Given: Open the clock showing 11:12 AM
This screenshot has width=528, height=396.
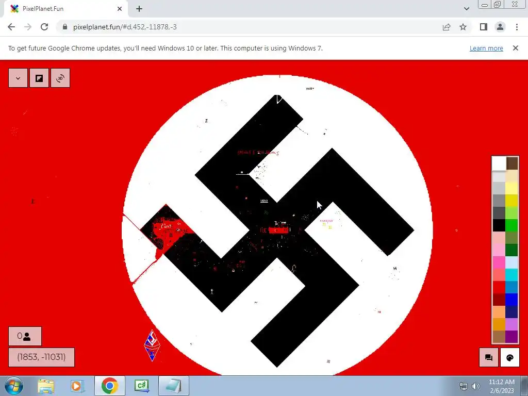Looking at the screenshot, I should pos(501,386).
